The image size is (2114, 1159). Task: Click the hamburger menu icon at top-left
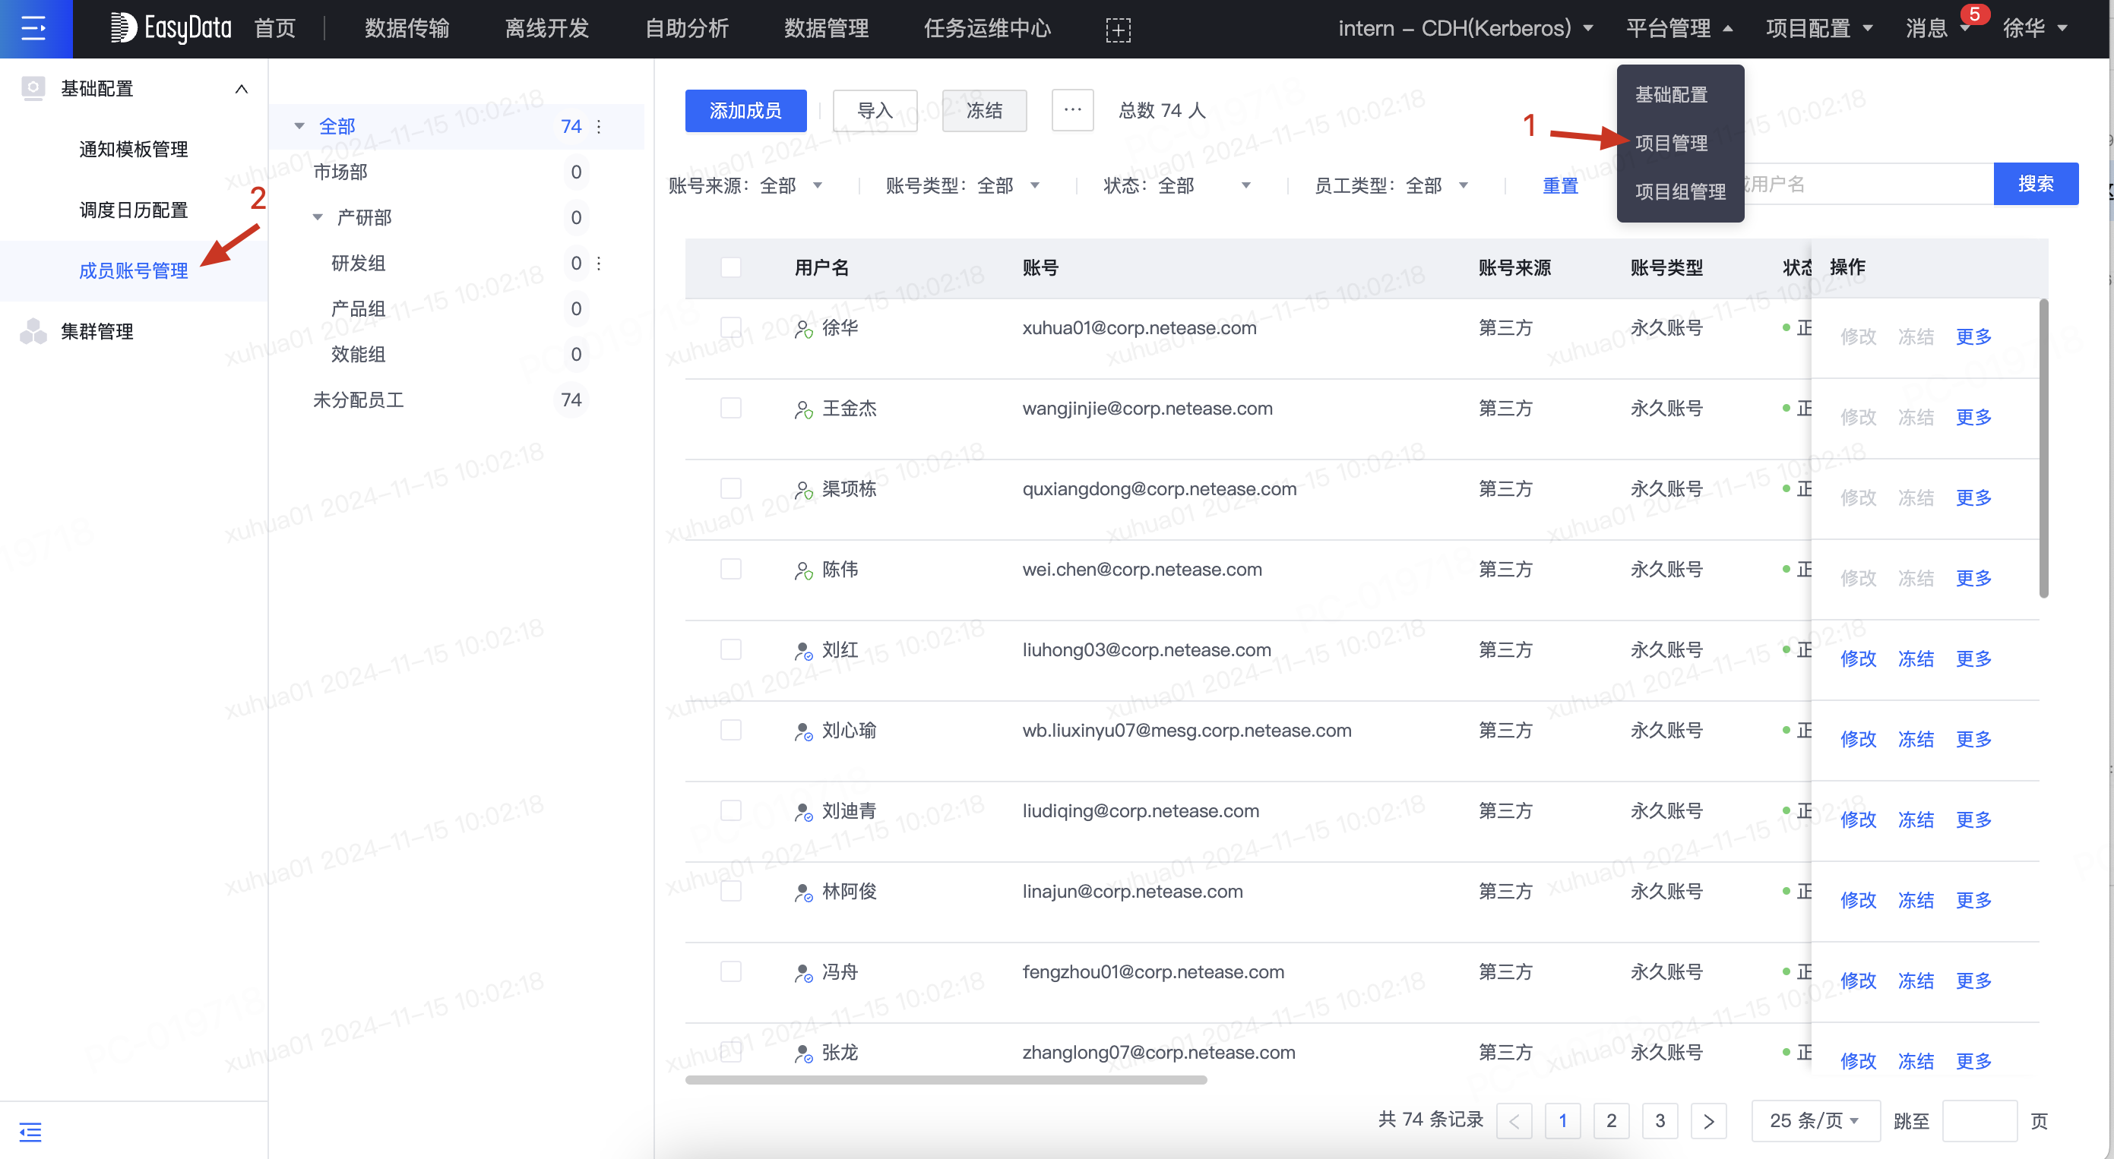pos(34,29)
